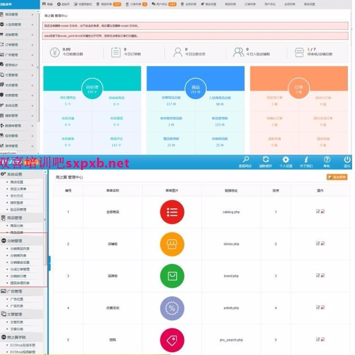Expand 促销管理 plus sign in dashboard sidebar
The image size is (355, 355).
click(x=32, y=35)
